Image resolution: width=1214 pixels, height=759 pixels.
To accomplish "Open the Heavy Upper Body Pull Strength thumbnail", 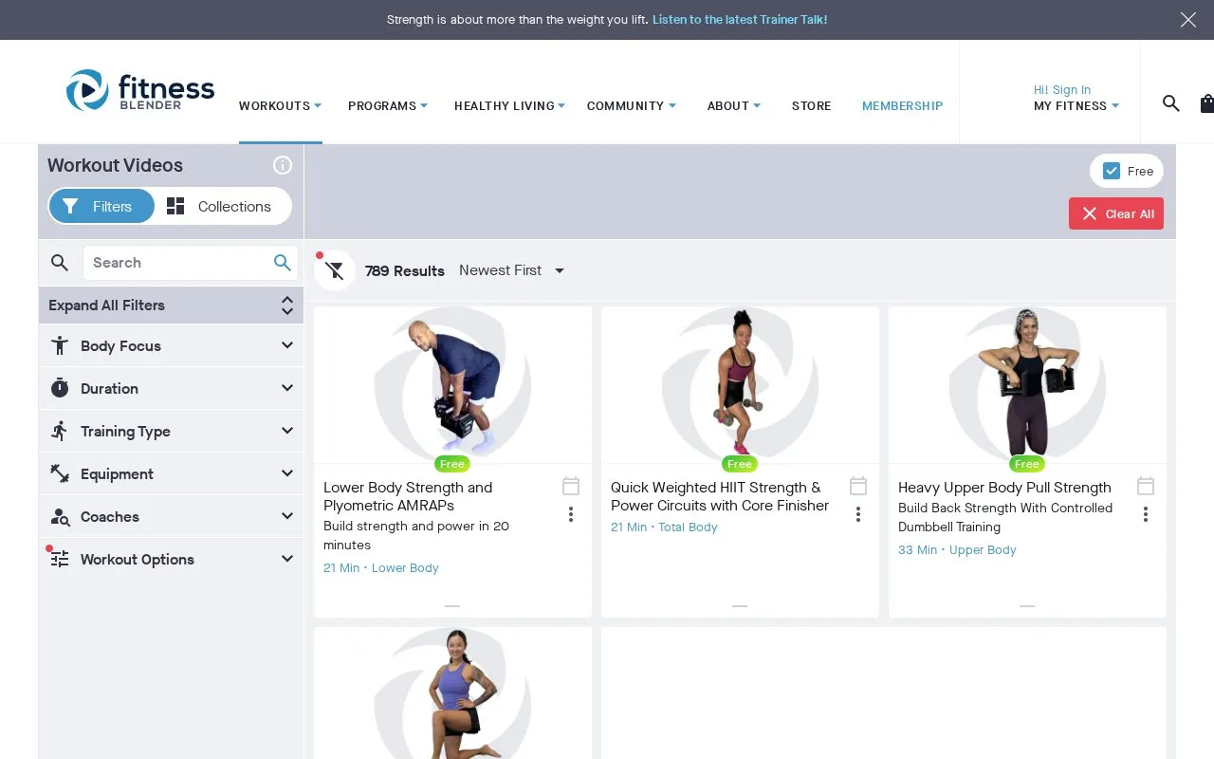I will [1027, 385].
